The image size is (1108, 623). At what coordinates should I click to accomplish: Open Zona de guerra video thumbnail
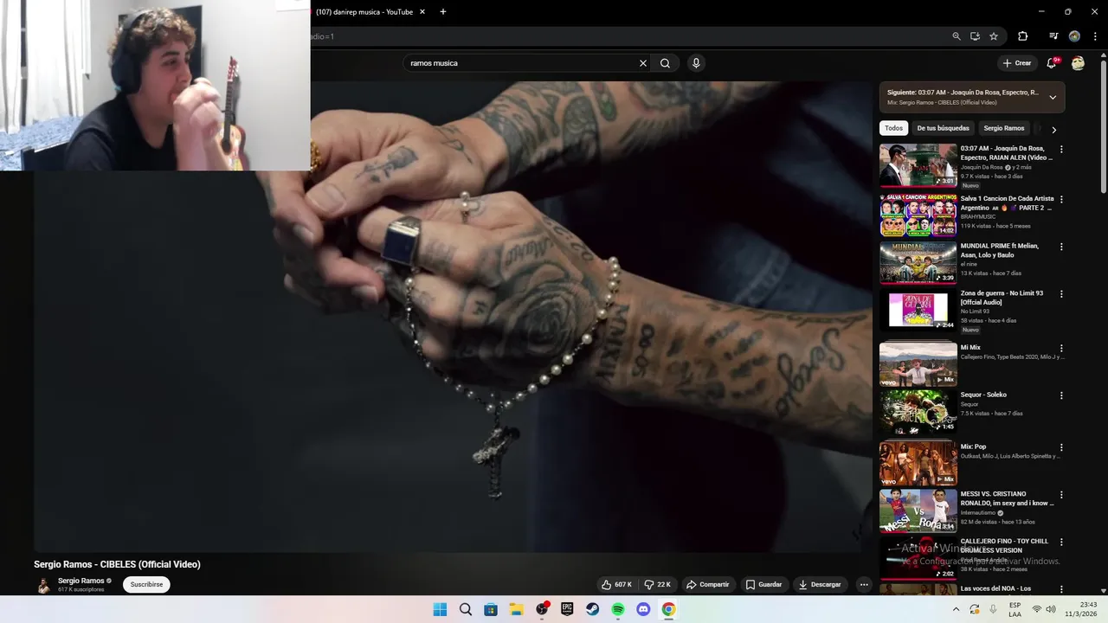click(x=918, y=311)
